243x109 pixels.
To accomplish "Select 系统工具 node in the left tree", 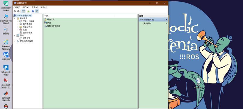I will (x=22, y=18).
